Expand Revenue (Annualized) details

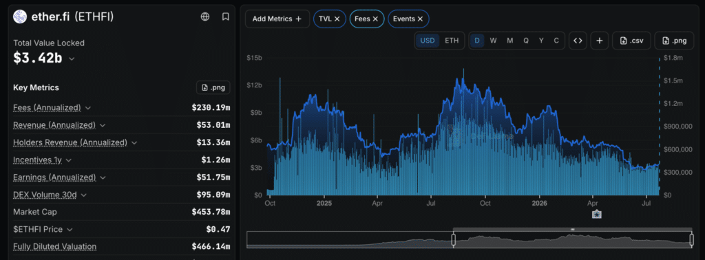pos(103,125)
